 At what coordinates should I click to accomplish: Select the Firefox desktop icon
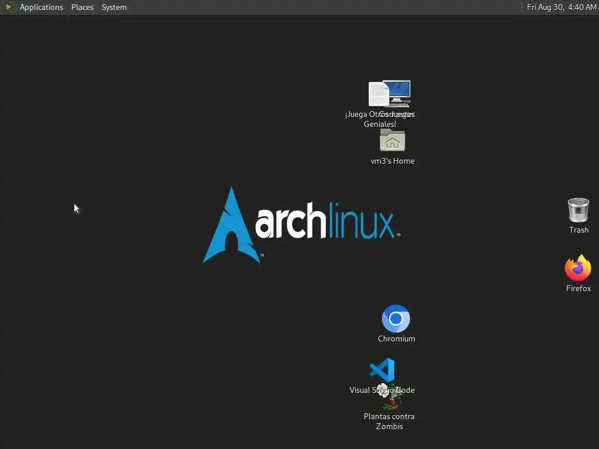pyautogui.click(x=578, y=268)
